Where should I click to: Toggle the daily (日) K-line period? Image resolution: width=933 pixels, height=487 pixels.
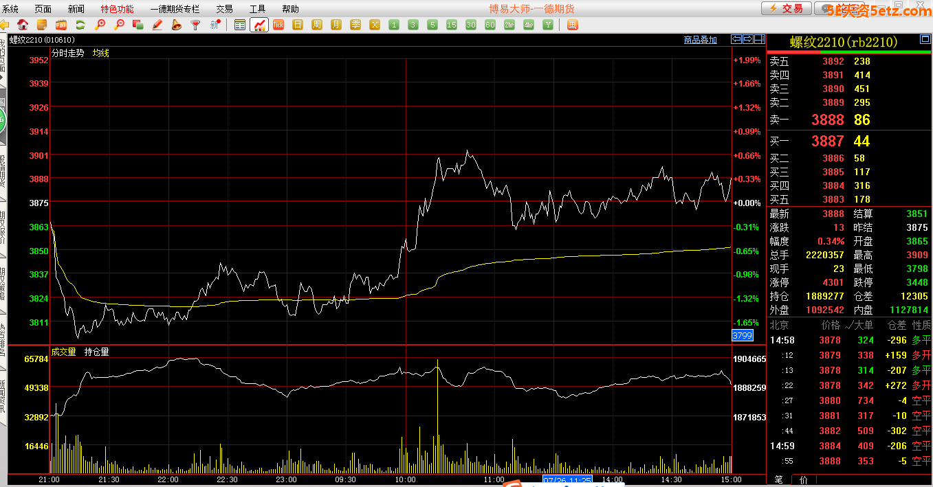coord(298,25)
